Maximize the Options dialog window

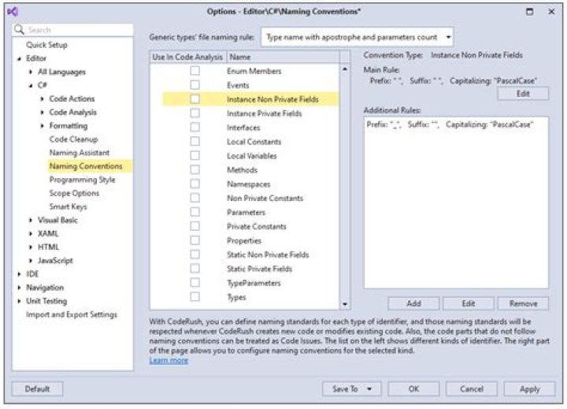(529, 11)
